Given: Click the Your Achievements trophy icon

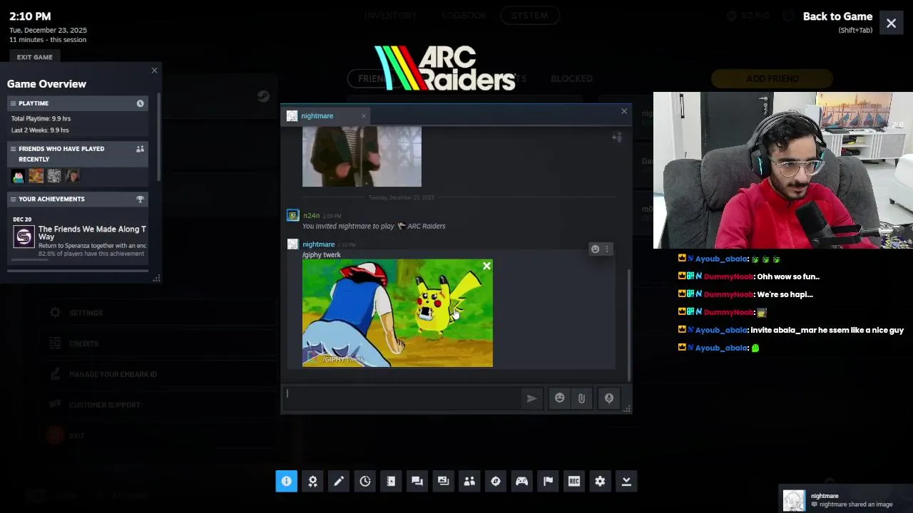Looking at the screenshot, I should pyautogui.click(x=140, y=199).
